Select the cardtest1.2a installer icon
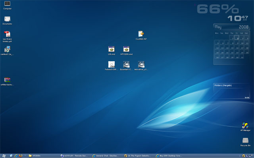Screen dimensions: 254x158 click(x=7, y=51)
